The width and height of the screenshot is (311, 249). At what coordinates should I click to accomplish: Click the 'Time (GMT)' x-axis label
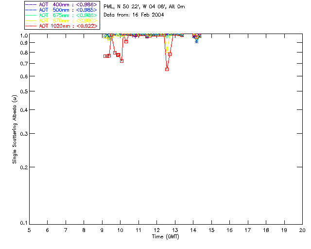tap(166, 237)
